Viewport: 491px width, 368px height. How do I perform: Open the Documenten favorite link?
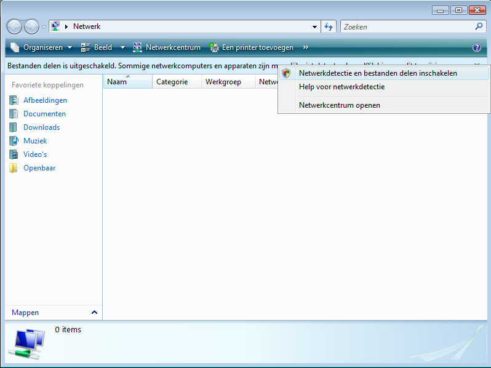44,114
